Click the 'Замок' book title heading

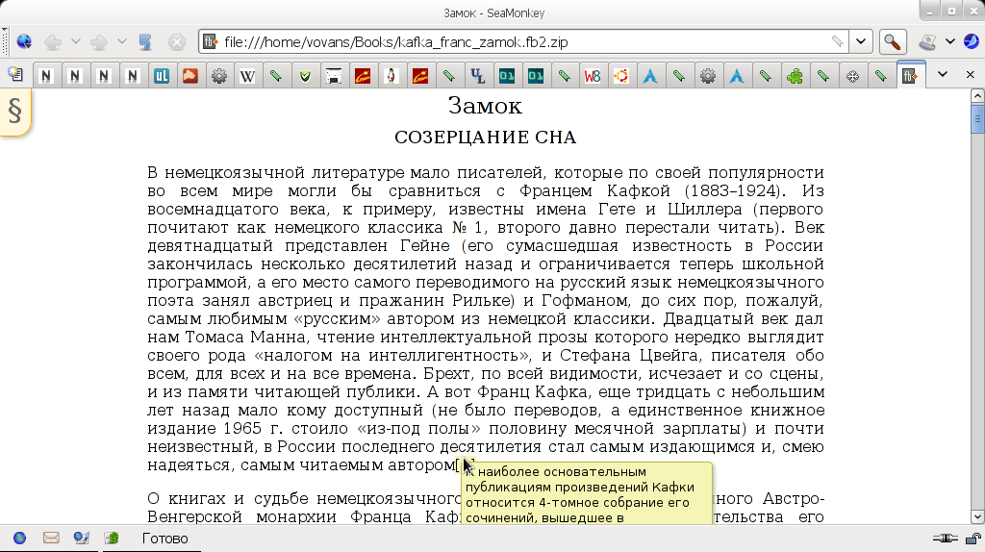485,106
